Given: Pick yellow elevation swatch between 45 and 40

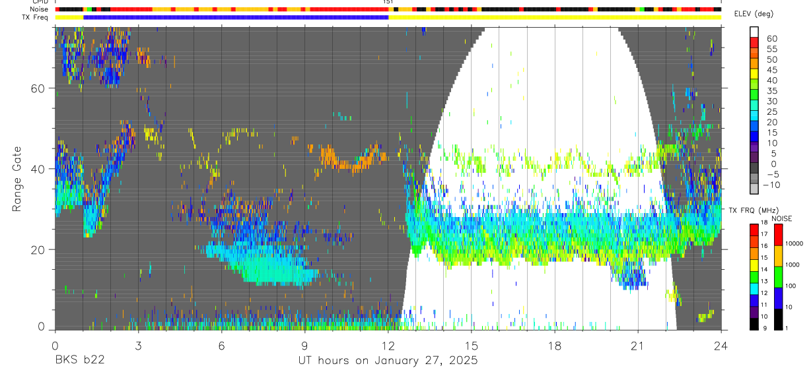Looking at the screenshot, I should point(754,74).
